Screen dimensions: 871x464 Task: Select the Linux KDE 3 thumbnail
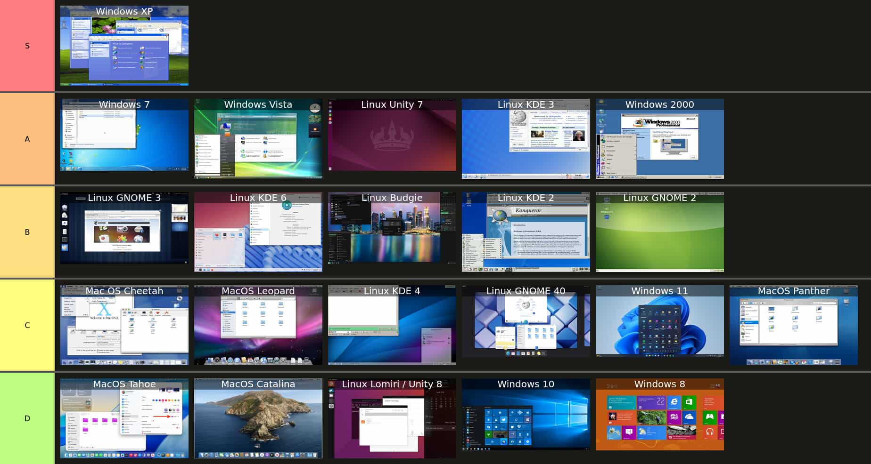[526, 139]
